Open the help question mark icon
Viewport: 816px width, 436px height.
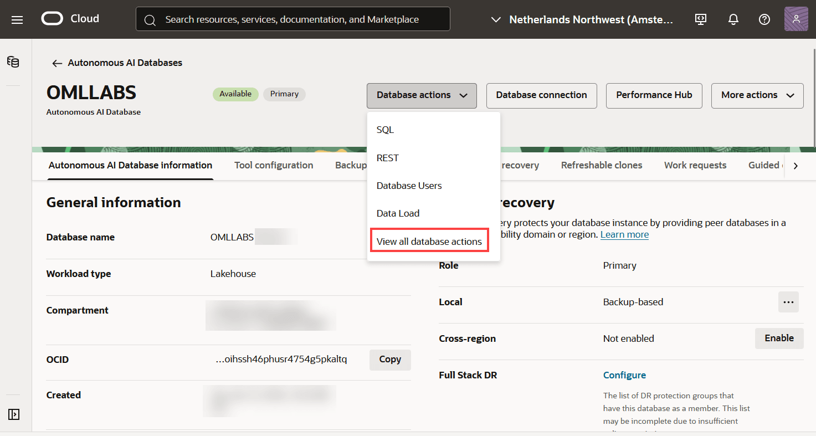pyautogui.click(x=764, y=19)
